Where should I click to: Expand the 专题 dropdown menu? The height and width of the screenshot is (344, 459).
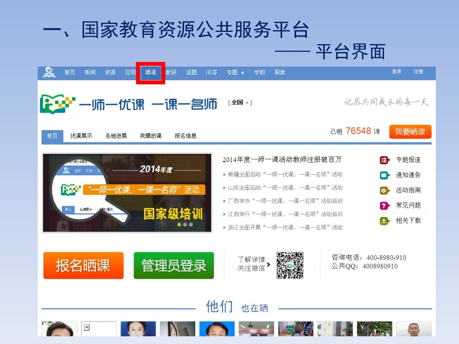click(x=235, y=72)
